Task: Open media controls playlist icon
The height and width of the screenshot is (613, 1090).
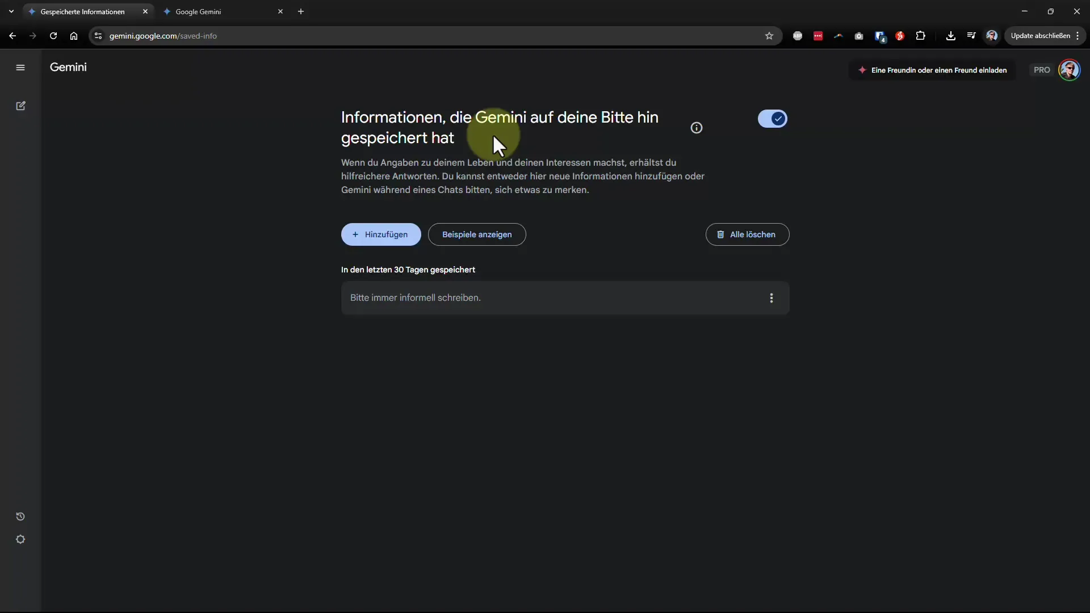Action: coord(971,36)
